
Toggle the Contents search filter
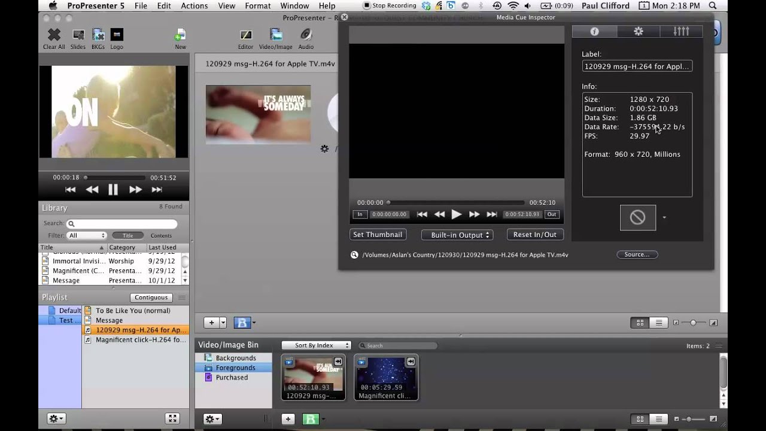click(x=161, y=236)
